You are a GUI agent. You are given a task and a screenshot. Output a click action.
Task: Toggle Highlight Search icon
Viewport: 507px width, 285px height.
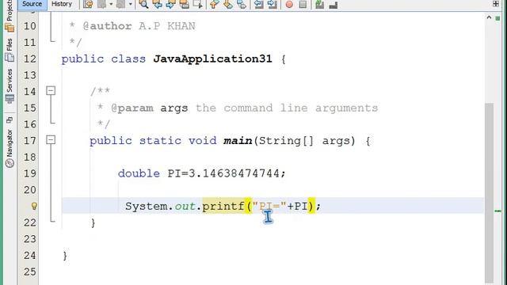pos(184,4)
